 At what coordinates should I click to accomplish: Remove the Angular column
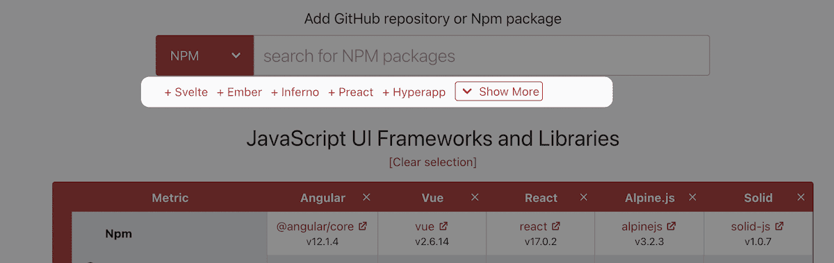point(366,198)
